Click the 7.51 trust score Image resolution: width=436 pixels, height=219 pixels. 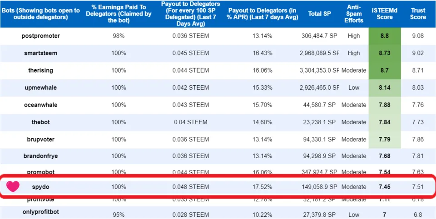coord(418,187)
